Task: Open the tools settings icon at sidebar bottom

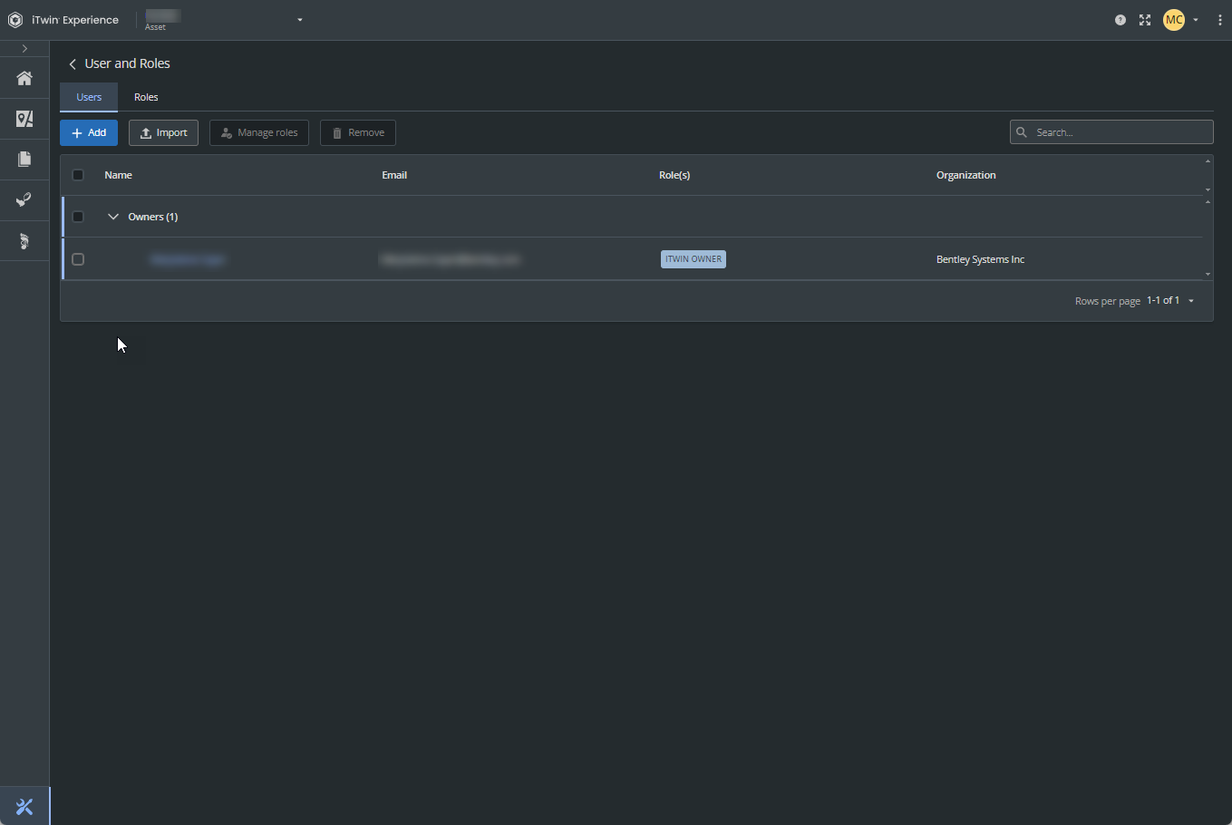Action: 24,806
